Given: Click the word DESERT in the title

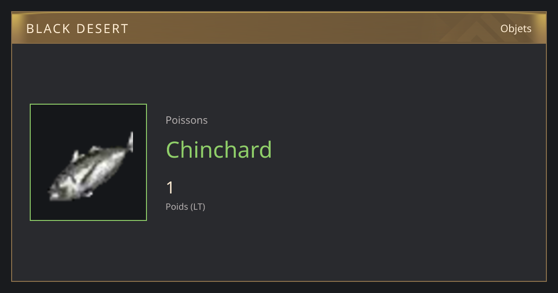Looking at the screenshot, I should click(102, 29).
